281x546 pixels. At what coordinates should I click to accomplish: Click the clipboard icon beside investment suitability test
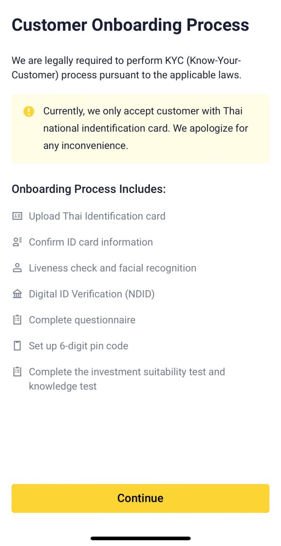pyautogui.click(x=17, y=372)
